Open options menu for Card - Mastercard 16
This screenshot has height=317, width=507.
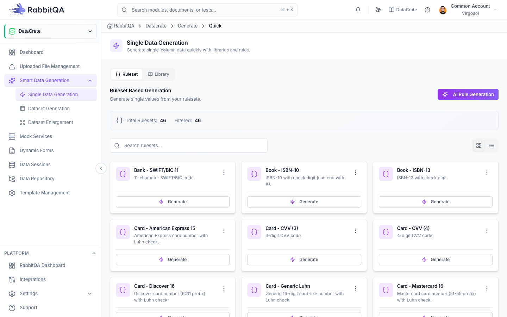[487, 288]
